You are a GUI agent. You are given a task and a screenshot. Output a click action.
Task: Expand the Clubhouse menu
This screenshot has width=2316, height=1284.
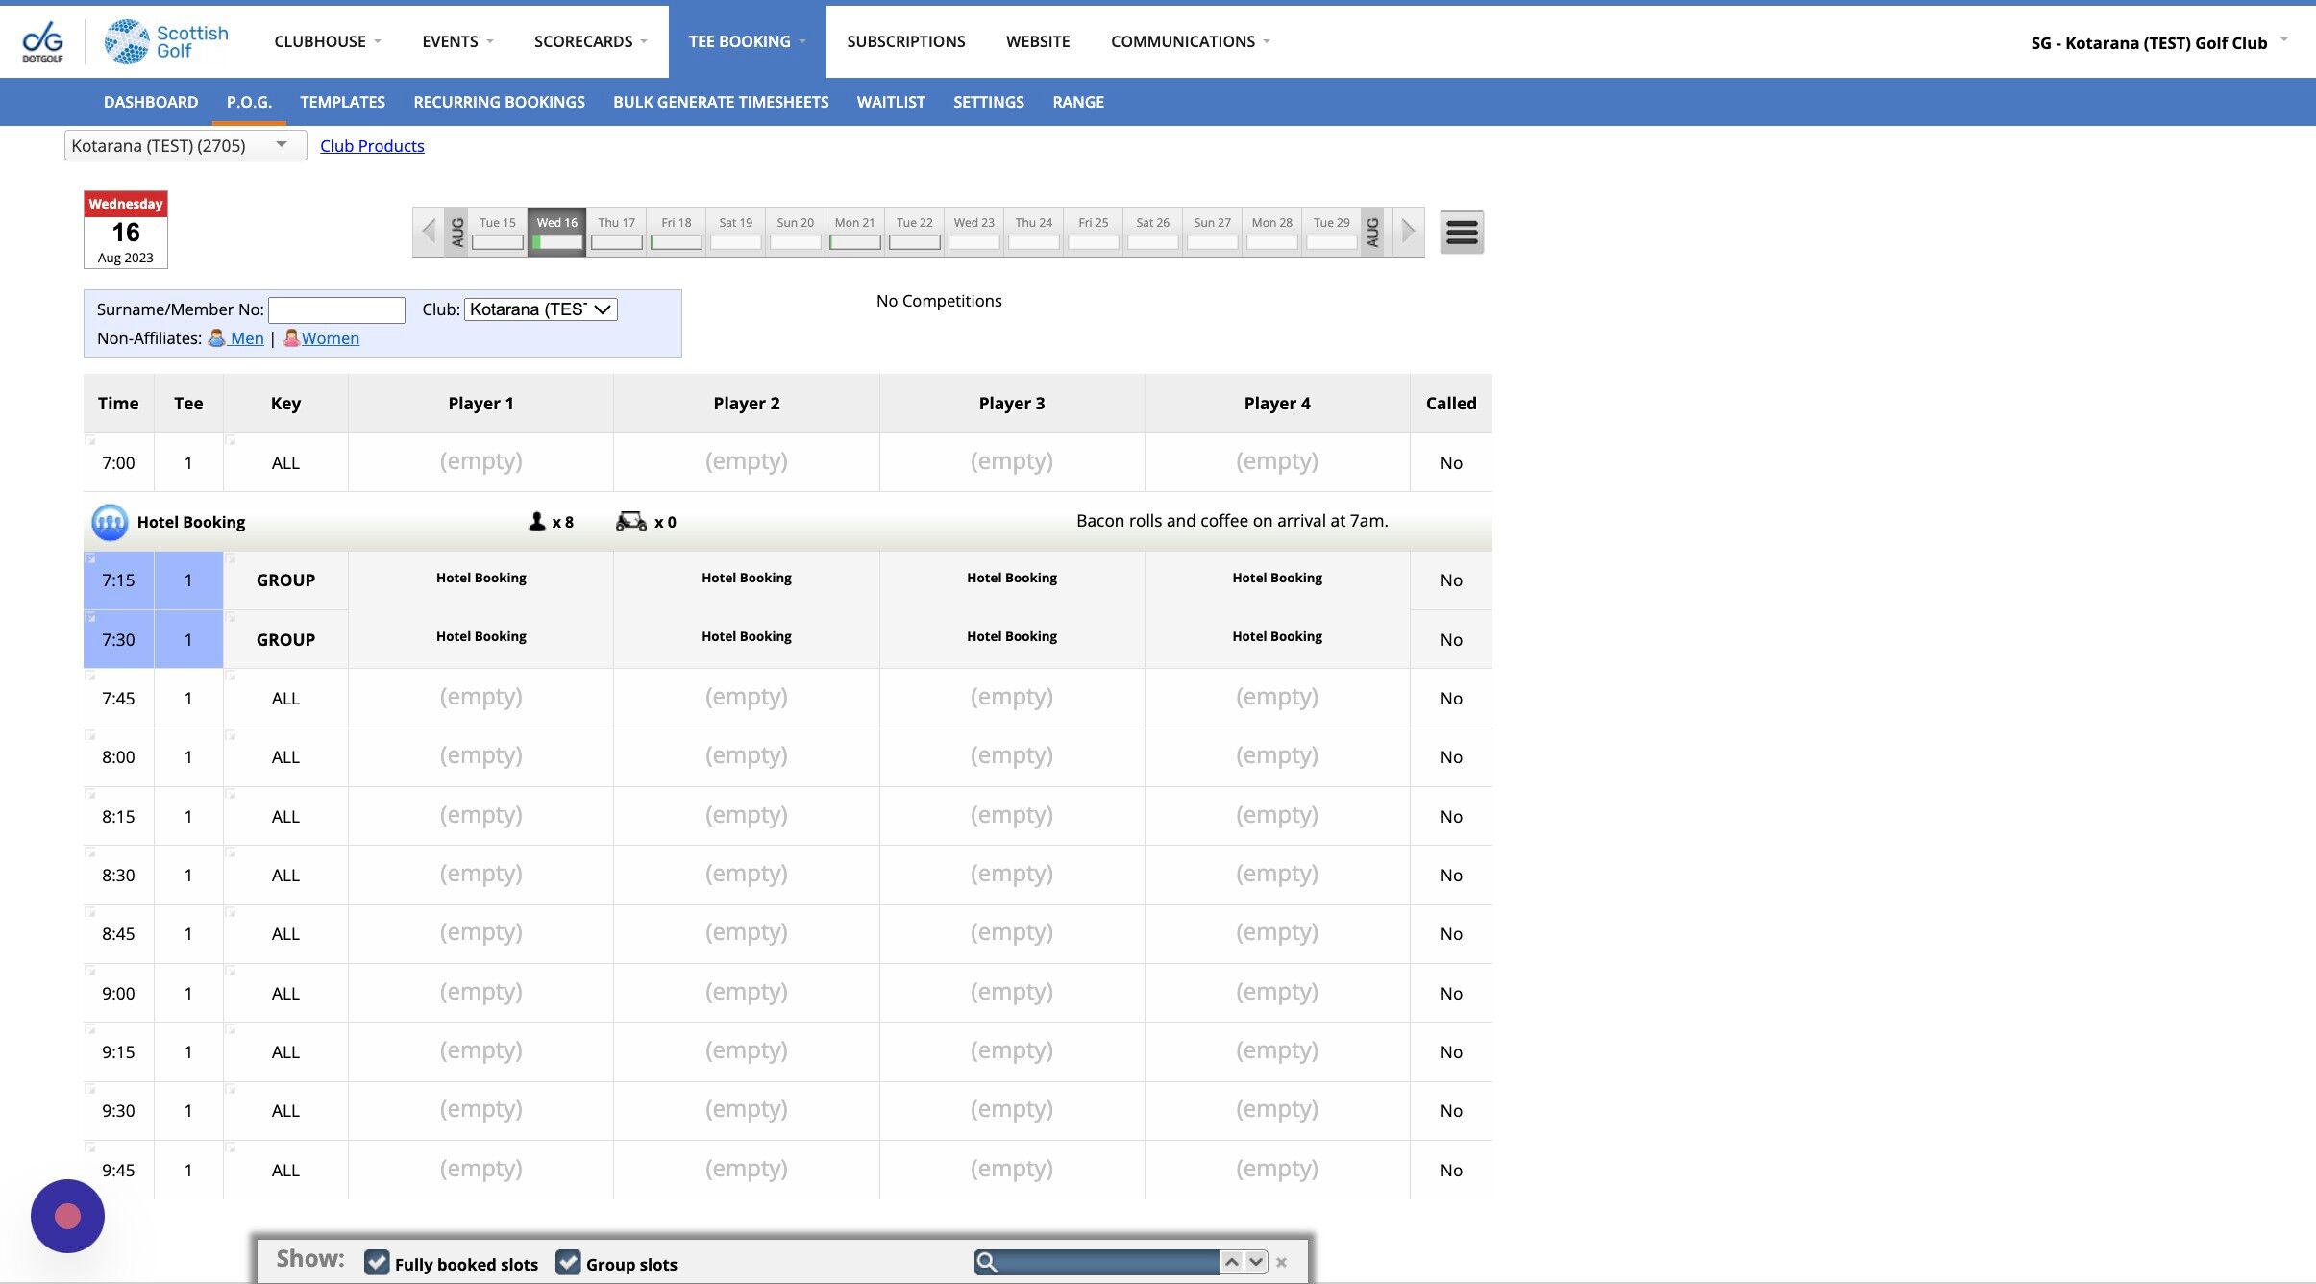327,41
